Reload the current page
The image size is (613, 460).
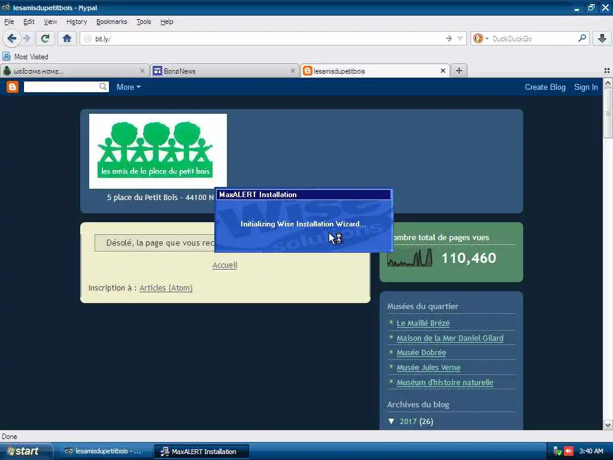point(45,38)
